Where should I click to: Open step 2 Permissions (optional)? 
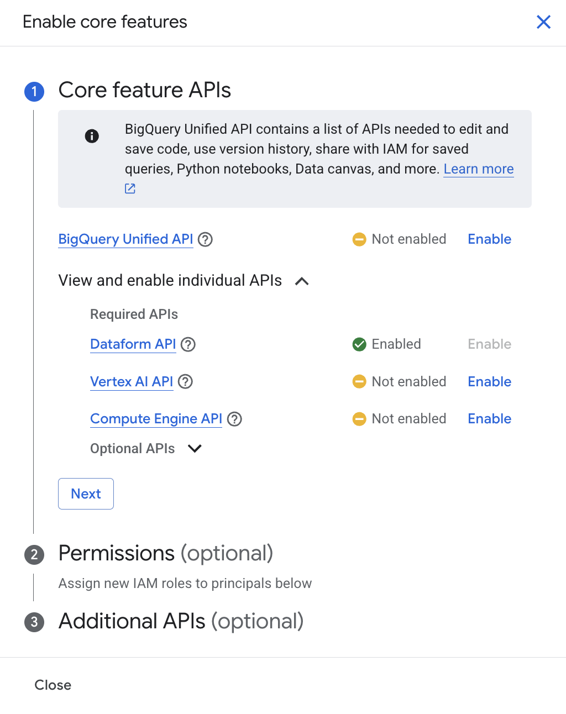tap(166, 553)
